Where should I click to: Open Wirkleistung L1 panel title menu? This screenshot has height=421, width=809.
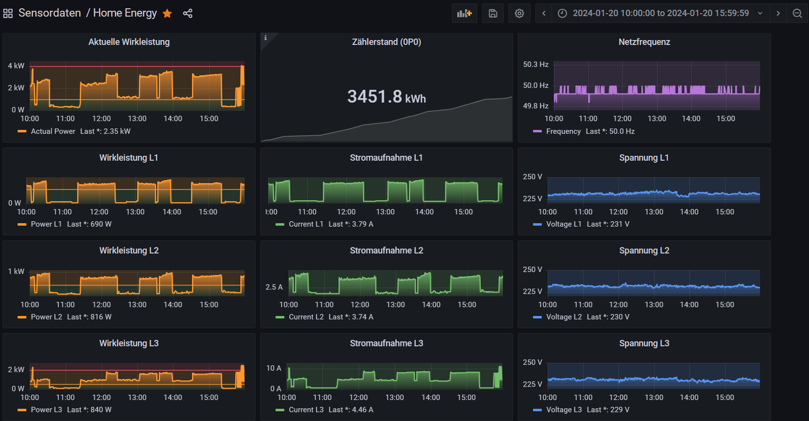(x=129, y=158)
